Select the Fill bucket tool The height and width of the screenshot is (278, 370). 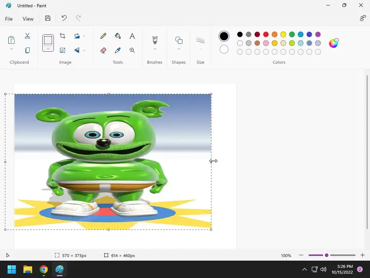pos(118,36)
